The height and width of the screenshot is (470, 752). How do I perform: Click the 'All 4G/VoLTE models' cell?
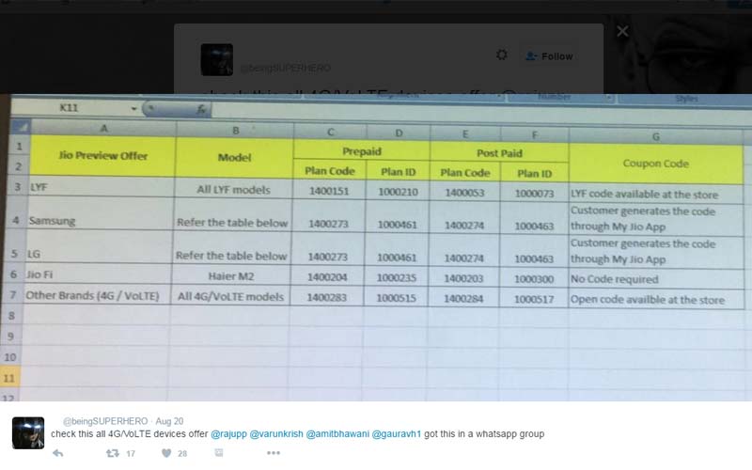(230, 297)
